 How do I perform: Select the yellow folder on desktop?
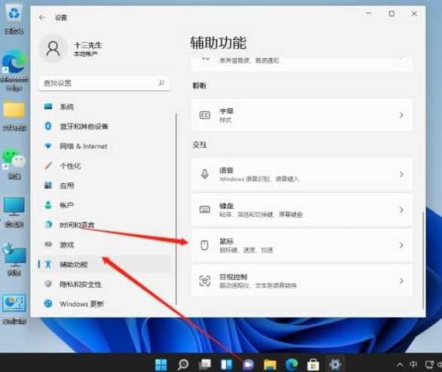pyautogui.click(x=14, y=117)
